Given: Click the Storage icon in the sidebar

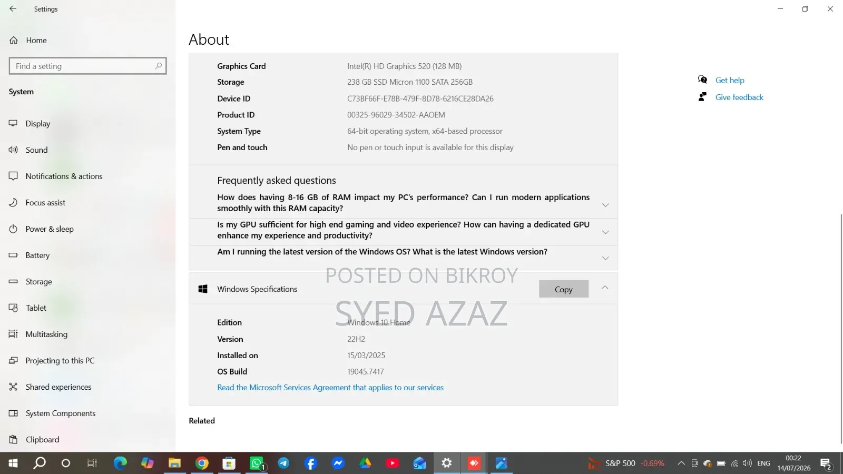Looking at the screenshot, I should [13, 282].
